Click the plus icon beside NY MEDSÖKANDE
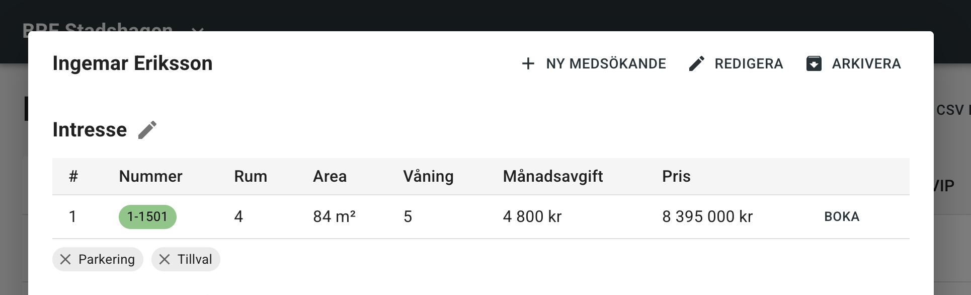 tap(528, 64)
